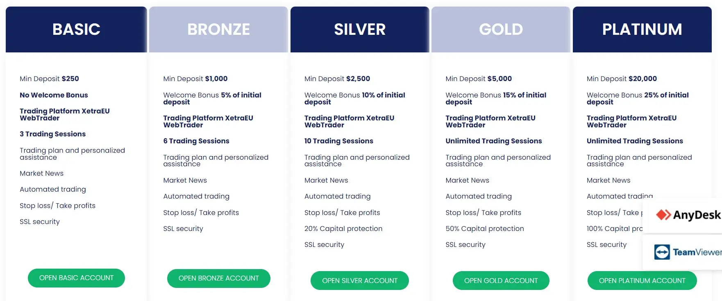Click the TeamViewer logo icon
The width and height of the screenshot is (722, 301).
662,252
